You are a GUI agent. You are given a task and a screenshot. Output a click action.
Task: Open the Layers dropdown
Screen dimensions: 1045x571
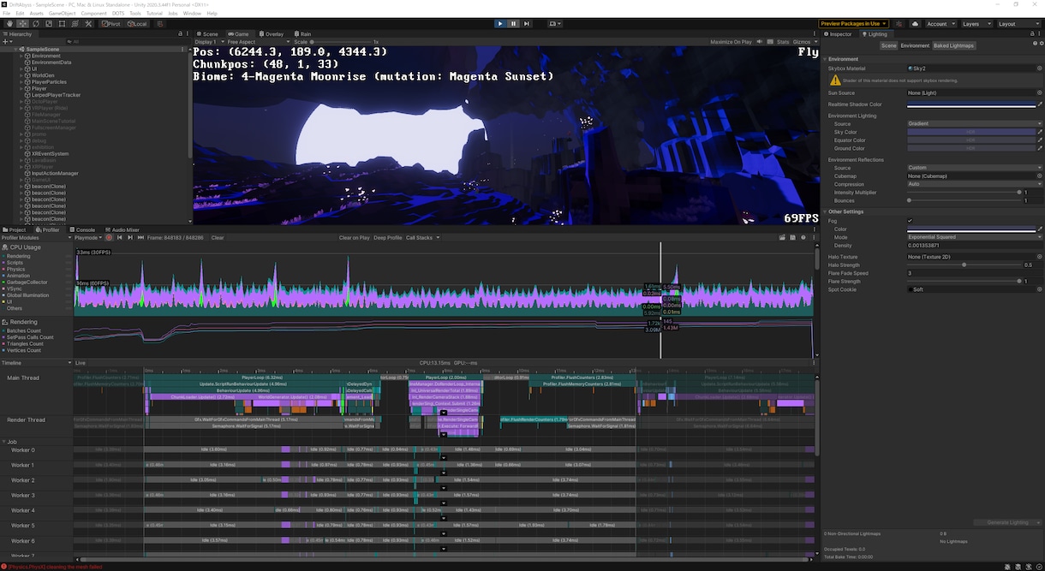click(976, 24)
